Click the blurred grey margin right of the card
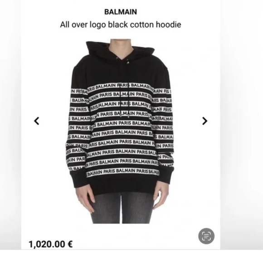 pos(242,125)
